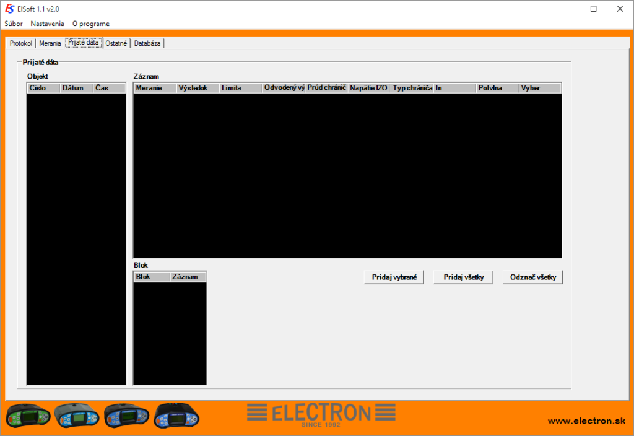
Task: Click the ElSoft logo in the title bar
Action: 9,9
